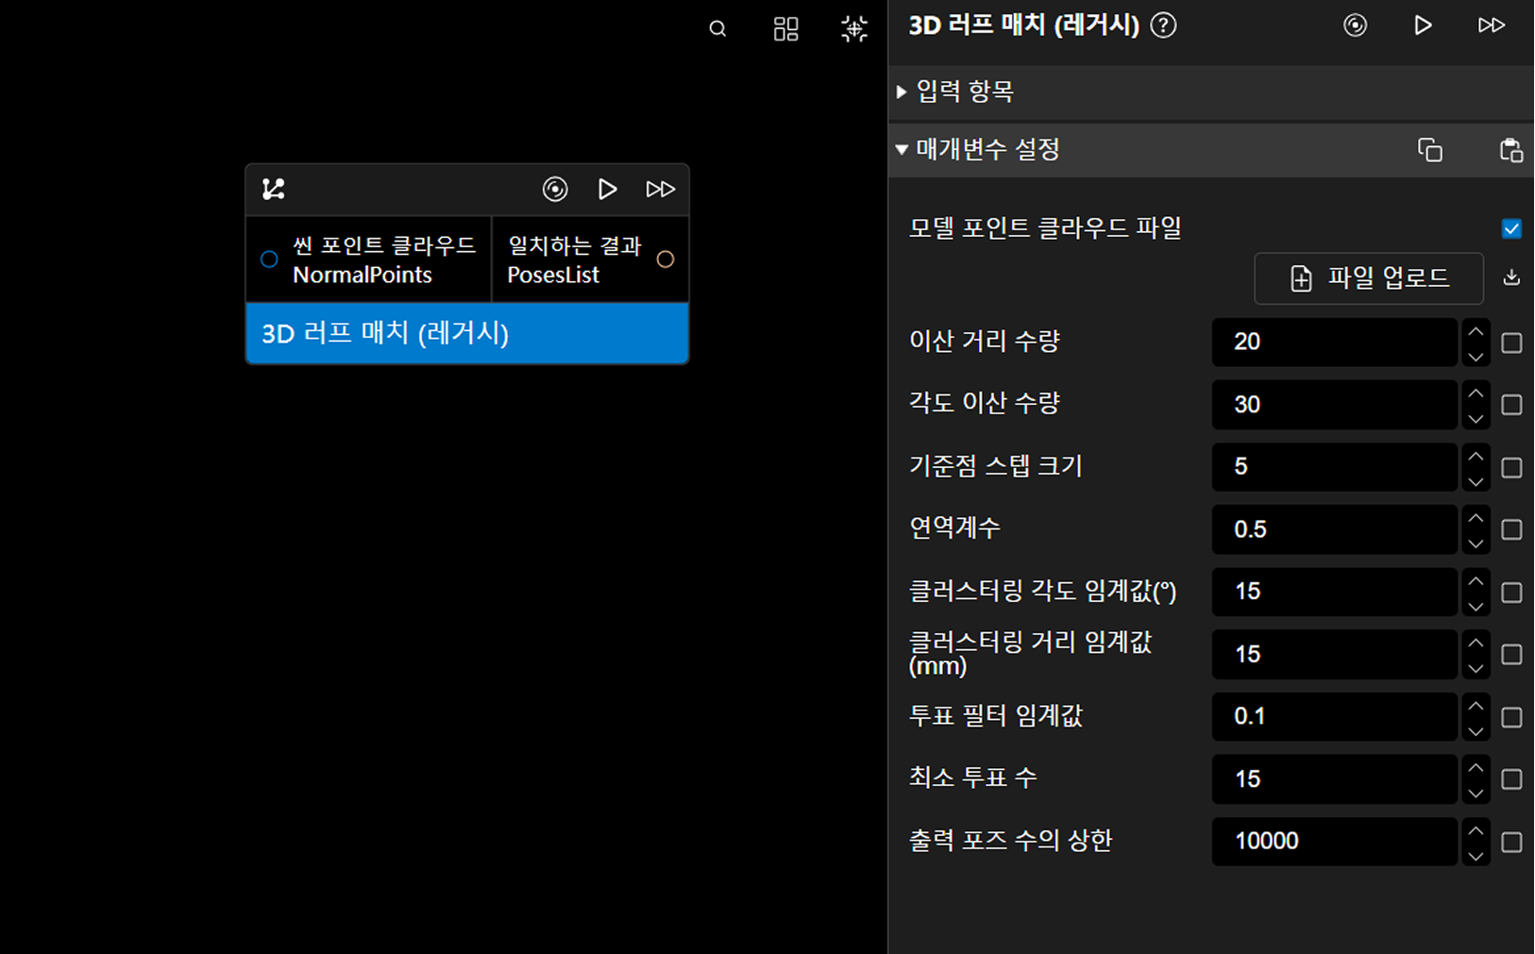Click the grid layout icon on canvas

click(x=785, y=29)
